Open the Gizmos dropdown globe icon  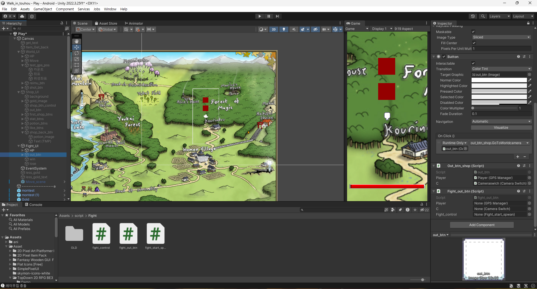(335, 29)
